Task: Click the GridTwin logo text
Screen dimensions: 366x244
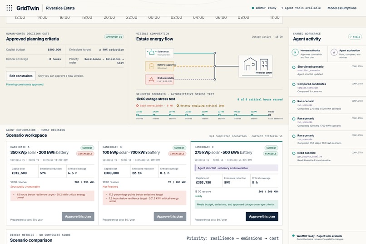Action: [28, 8]
